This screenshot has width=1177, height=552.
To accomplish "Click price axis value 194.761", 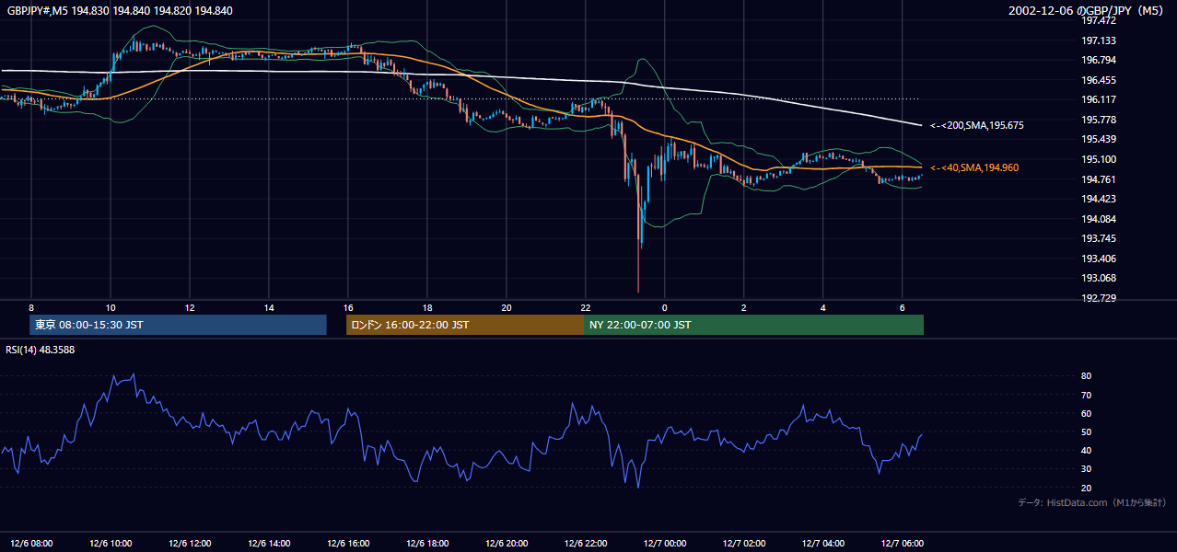I will pos(1099,179).
